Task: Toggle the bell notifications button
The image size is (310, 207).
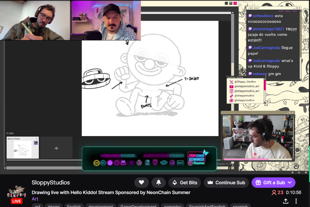Action: (159, 183)
